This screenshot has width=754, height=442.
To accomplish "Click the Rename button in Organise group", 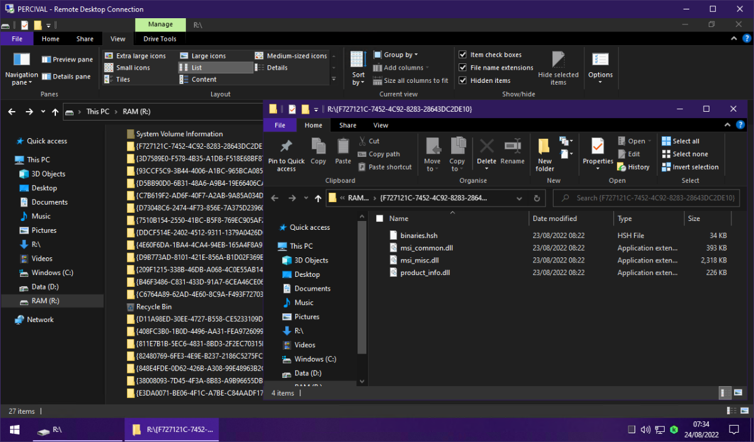I will tap(513, 151).
